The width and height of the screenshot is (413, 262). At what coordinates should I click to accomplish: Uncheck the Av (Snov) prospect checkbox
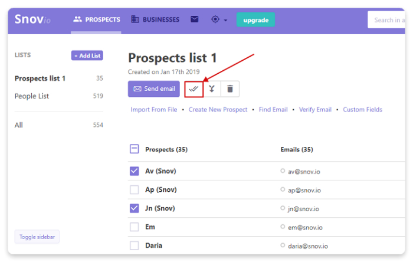point(135,171)
